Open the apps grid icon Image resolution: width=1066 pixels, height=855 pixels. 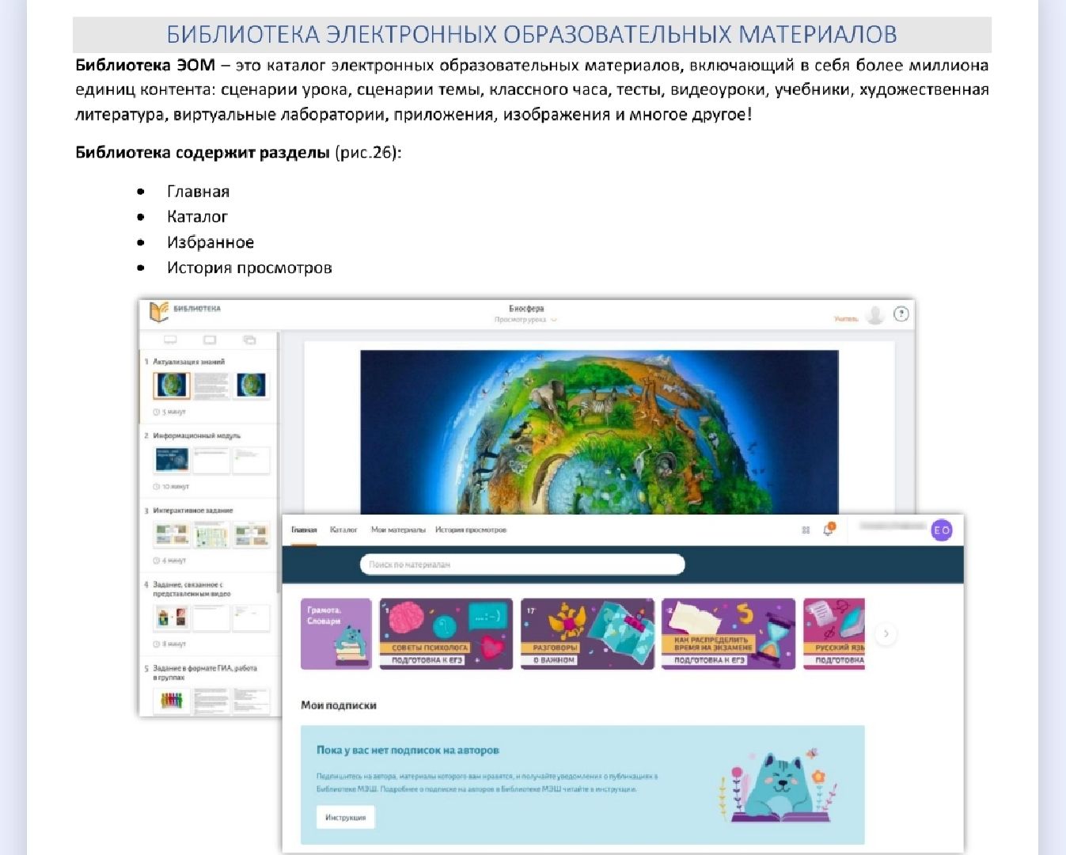coord(806,530)
